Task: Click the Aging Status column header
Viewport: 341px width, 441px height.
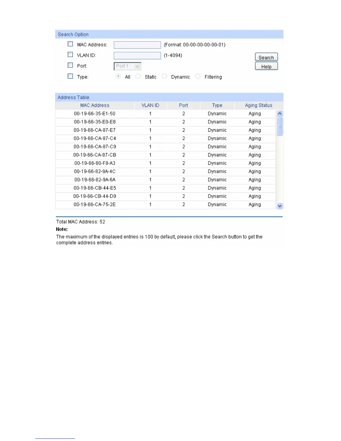Action: tap(259, 105)
